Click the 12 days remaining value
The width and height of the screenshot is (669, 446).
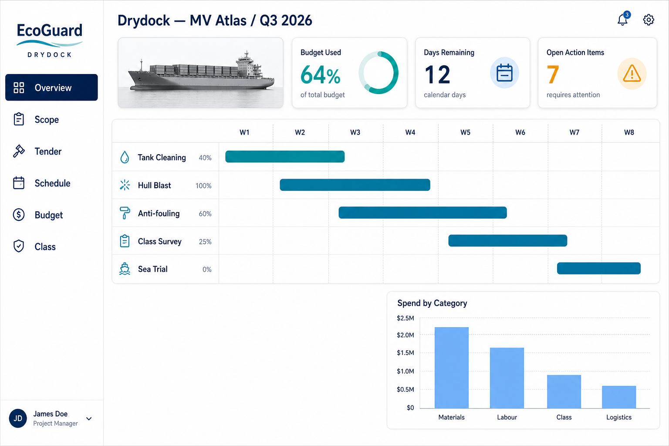click(x=438, y=74)
